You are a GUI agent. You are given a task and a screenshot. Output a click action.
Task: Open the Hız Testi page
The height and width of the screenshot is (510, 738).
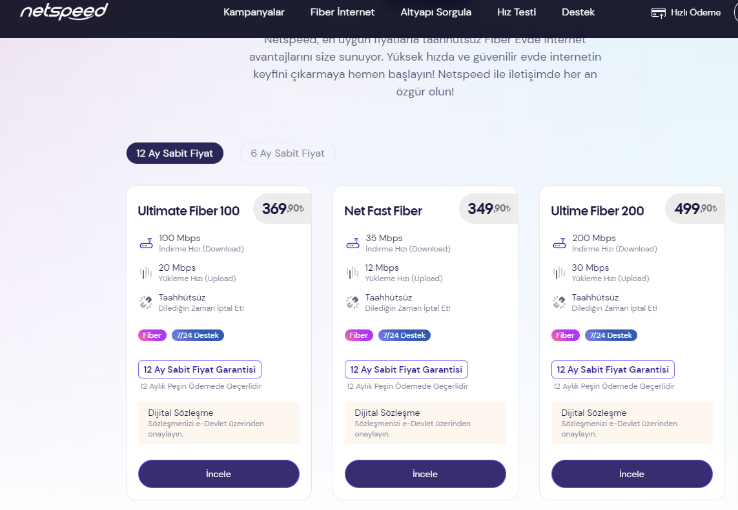pos(517,12)
